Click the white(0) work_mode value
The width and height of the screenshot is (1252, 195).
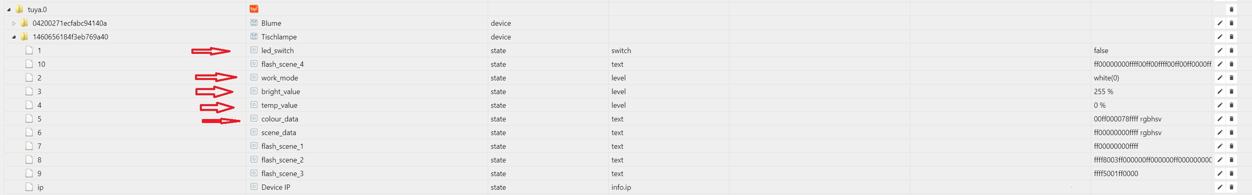[x=1106, y=78]
